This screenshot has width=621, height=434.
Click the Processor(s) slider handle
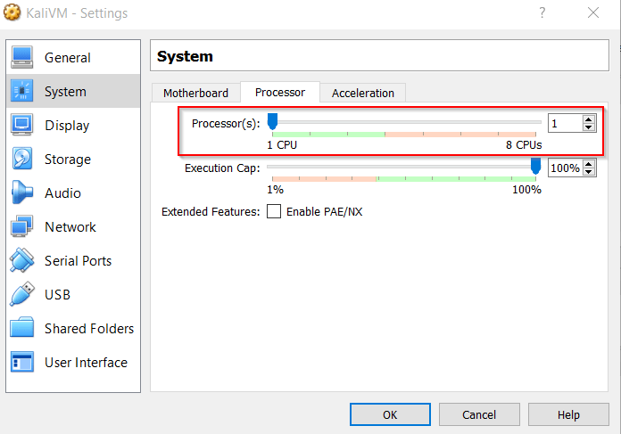(x=273, y=121)
